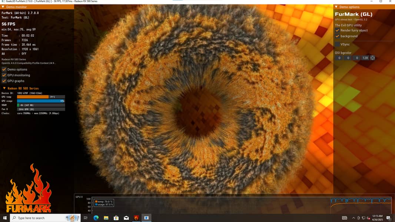Click the AA Off setting line
This screenshot has height=222, width=395.
click(x=14, y=54)
